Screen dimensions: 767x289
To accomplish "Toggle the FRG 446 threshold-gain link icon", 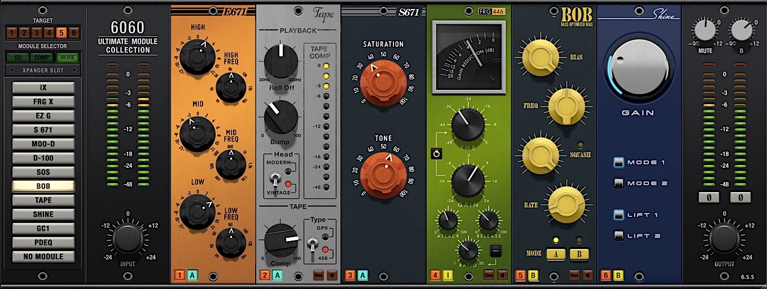I will (x=435, y=153).
